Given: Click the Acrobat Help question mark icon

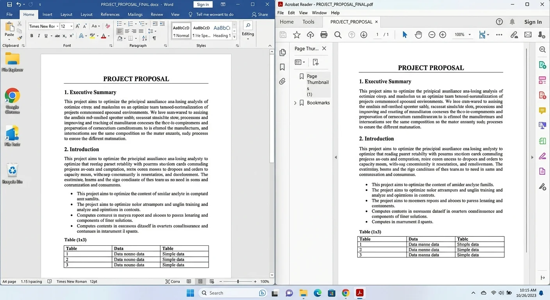Looking at the screenshot, I should pyautogui.click(x=499, y=22).
